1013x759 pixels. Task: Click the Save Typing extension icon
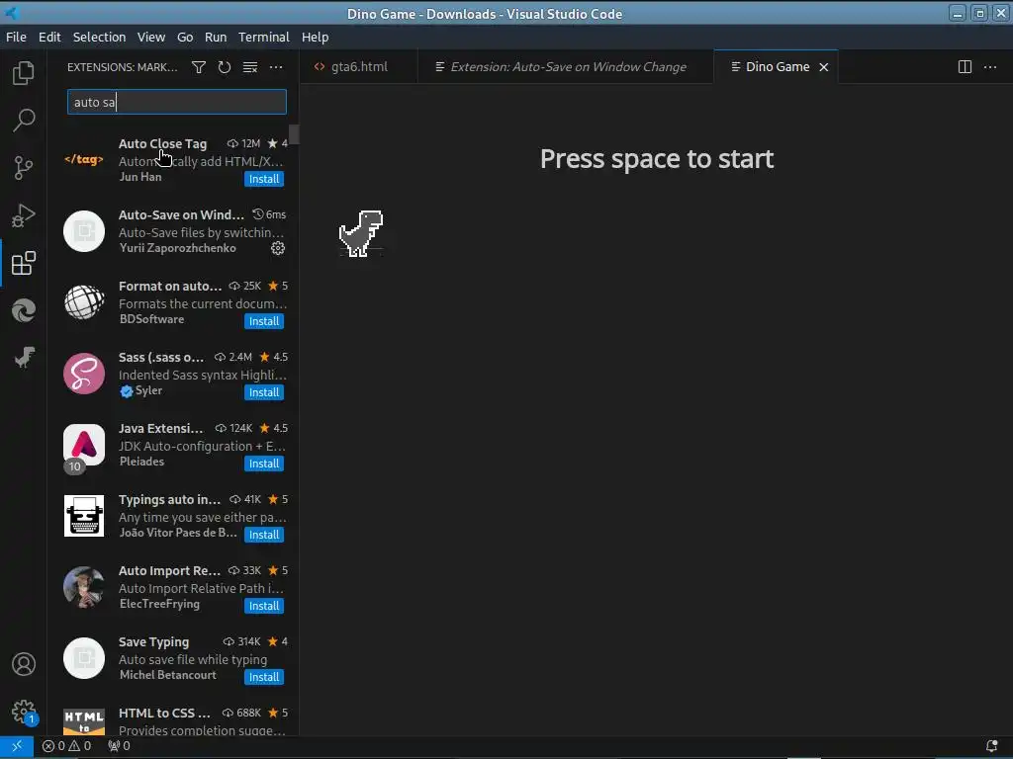84,658
